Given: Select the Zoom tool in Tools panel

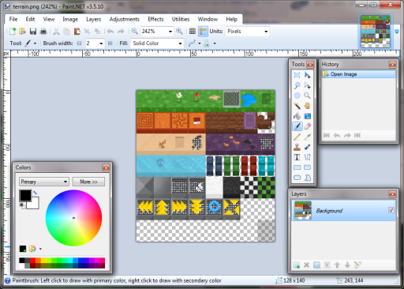Looking at the screenshot, I should pyautogui.click(x=307, y=96).
